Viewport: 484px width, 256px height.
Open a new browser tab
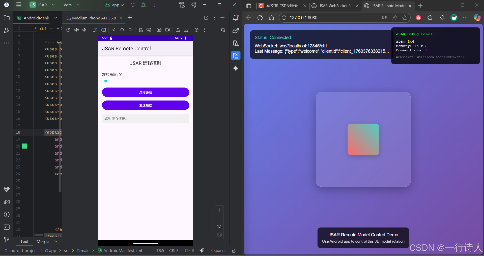point(420,6)
